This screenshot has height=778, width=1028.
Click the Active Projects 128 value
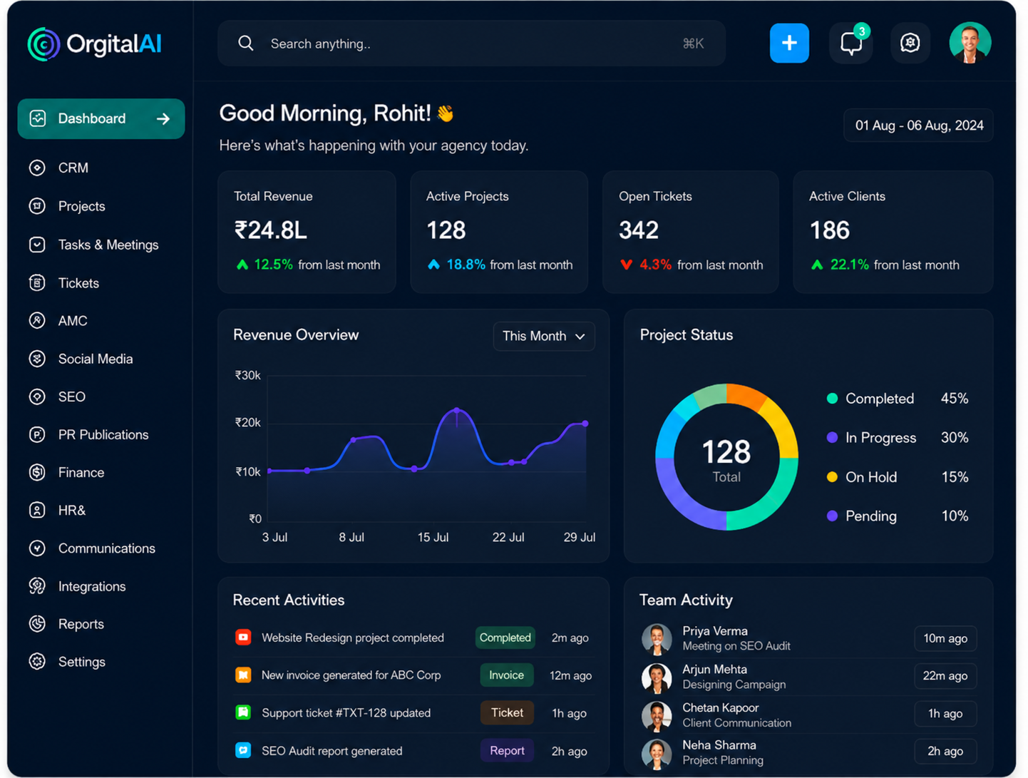446,230
